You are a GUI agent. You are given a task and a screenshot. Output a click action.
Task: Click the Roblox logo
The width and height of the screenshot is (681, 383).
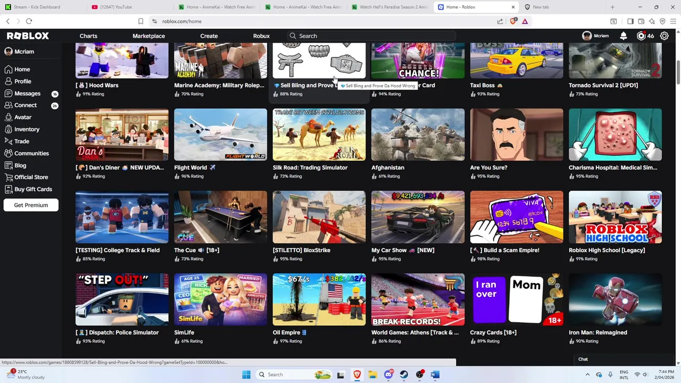coord(28,36)
